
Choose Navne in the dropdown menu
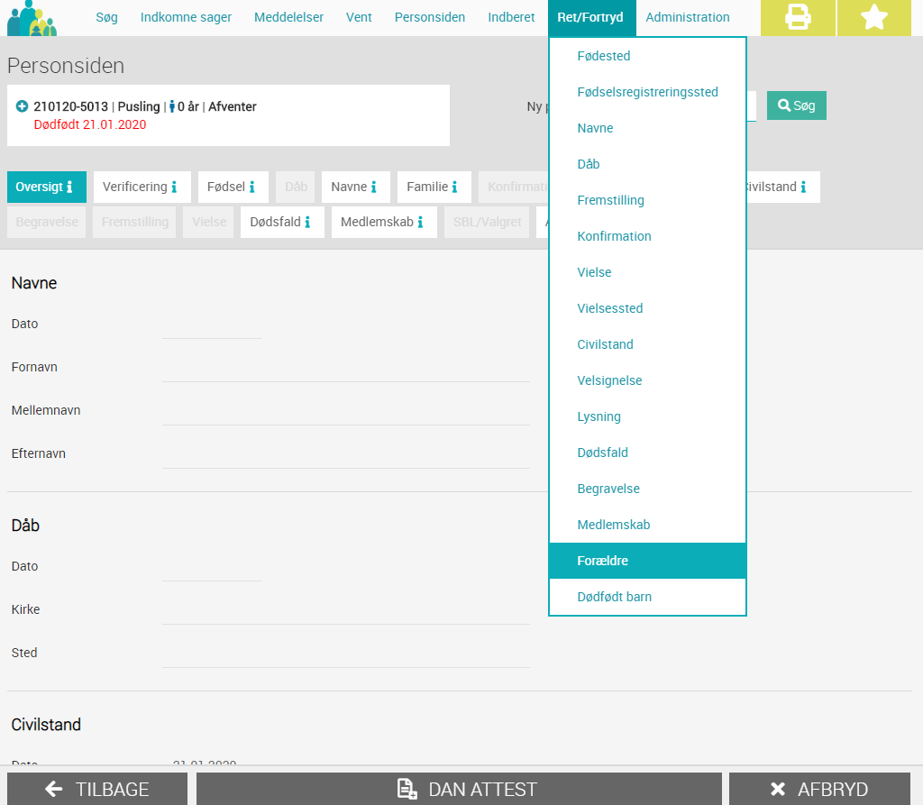pos(647,128)
